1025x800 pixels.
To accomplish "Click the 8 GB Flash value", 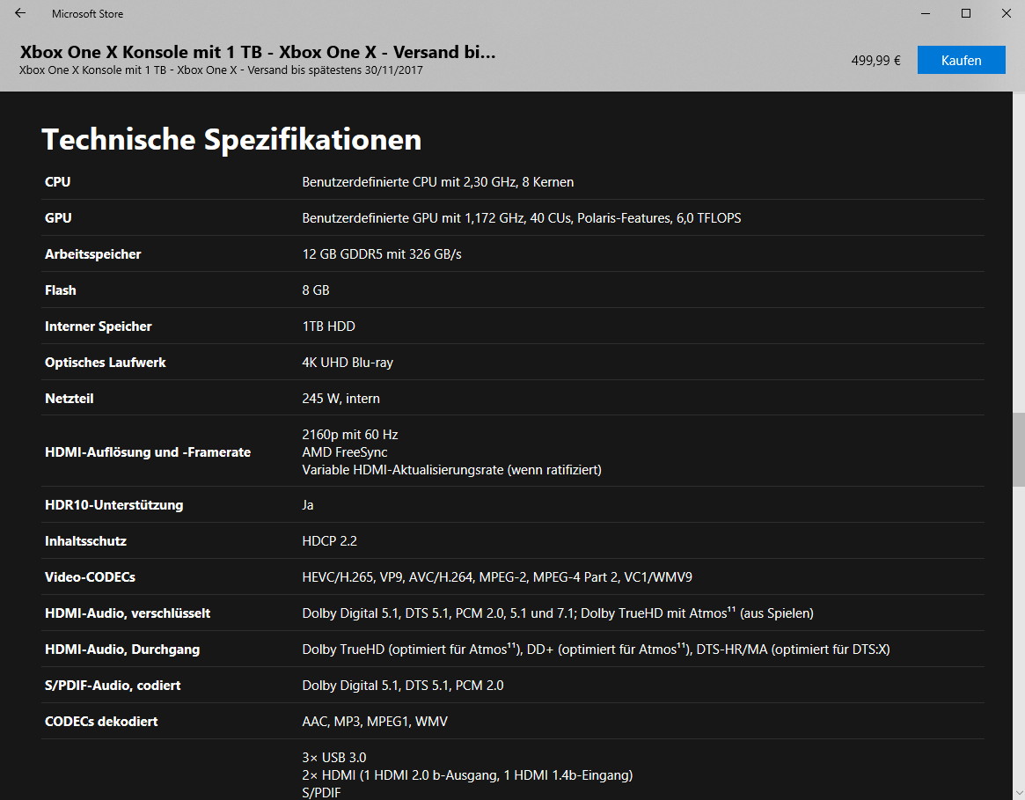I will click(x=316, y=290).
